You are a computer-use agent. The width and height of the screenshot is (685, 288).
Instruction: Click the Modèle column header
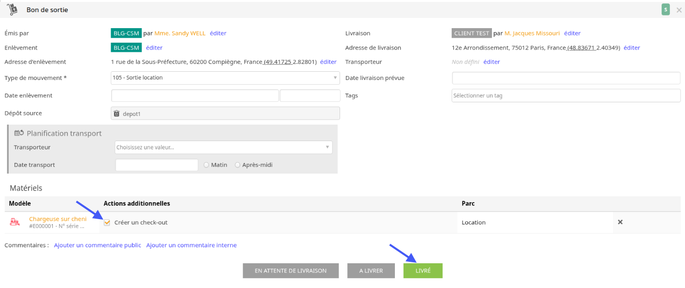tap(20, 204)
